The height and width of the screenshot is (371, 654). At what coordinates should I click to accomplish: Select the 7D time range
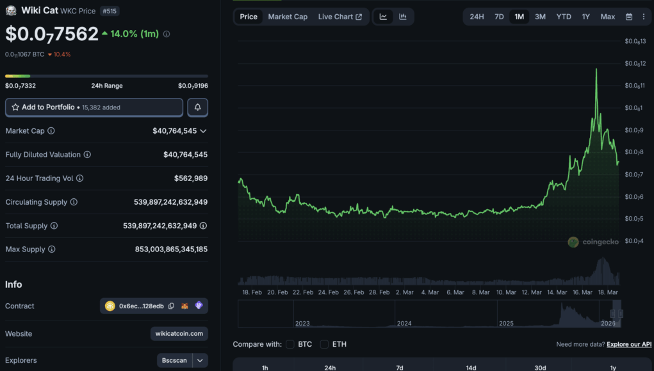[x=499, y=17]
